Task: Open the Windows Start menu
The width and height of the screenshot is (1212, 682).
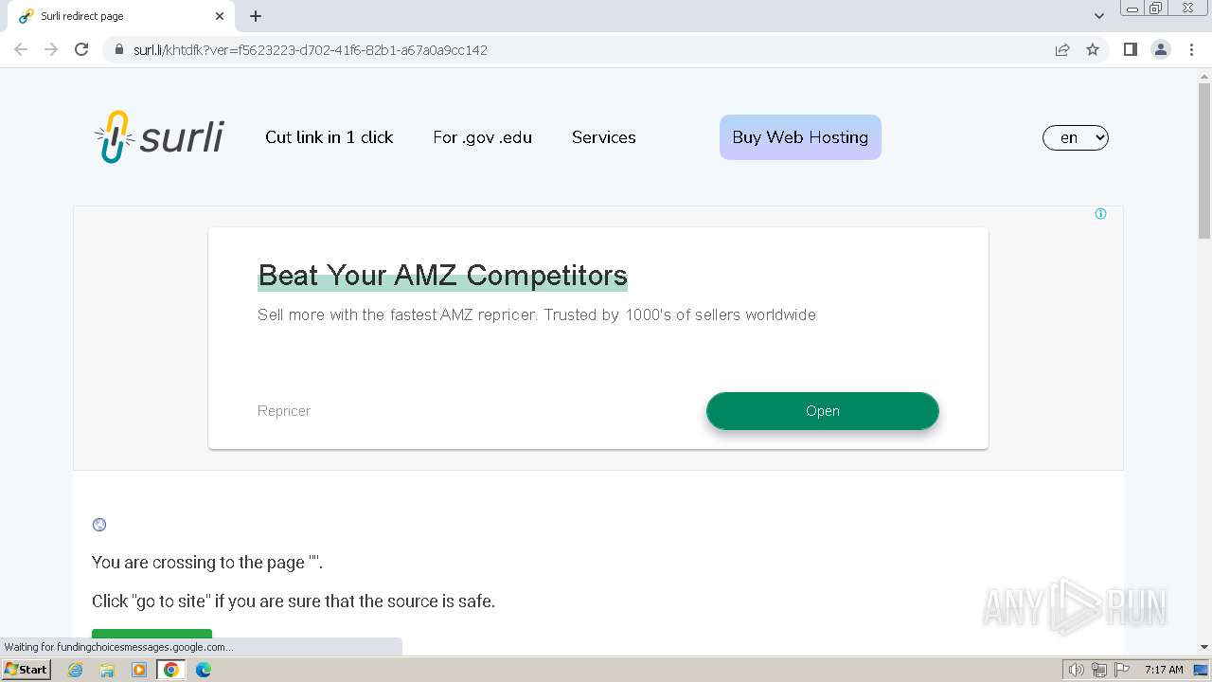Action: tap(26, 670)
